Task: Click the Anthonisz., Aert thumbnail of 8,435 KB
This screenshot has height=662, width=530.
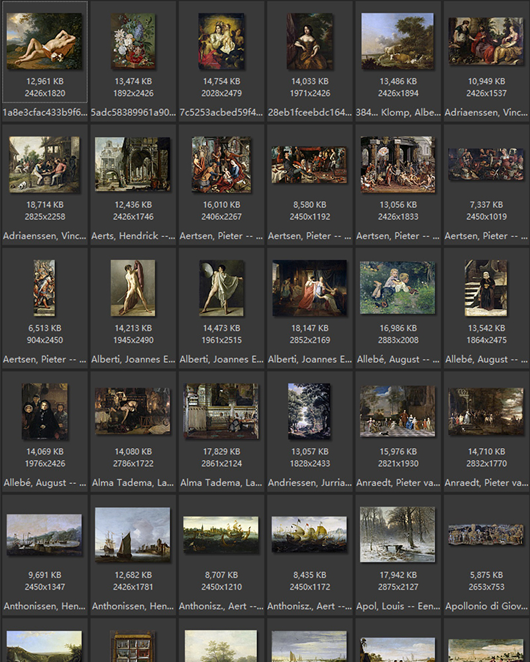Action: pyautogui.click(x=309, y=534)
